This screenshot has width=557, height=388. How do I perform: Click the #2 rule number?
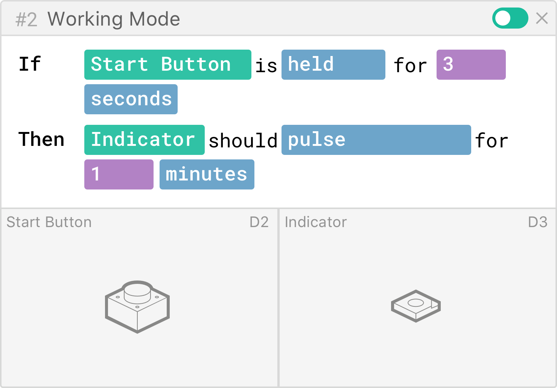coord(26,20)
